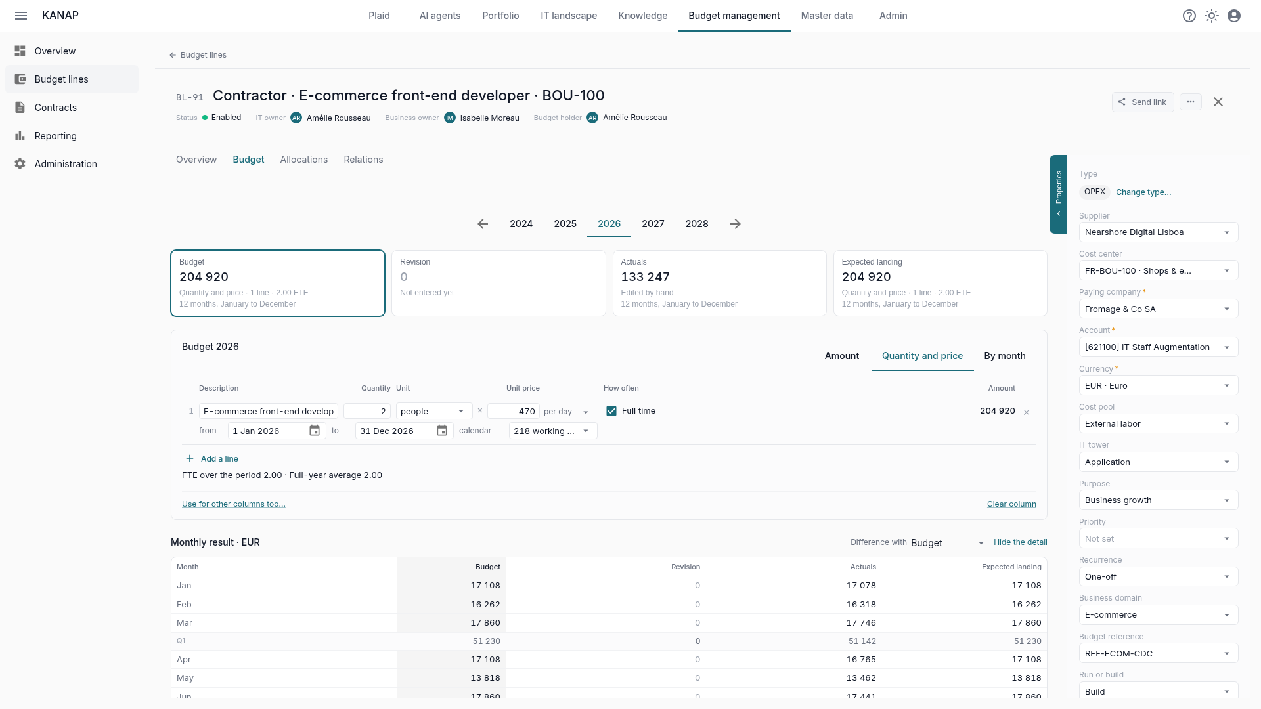Image resolution: width=1261 pixels, height=709 pixels.
Task: Open the help question mark icon
Action: coord(1189,16)
